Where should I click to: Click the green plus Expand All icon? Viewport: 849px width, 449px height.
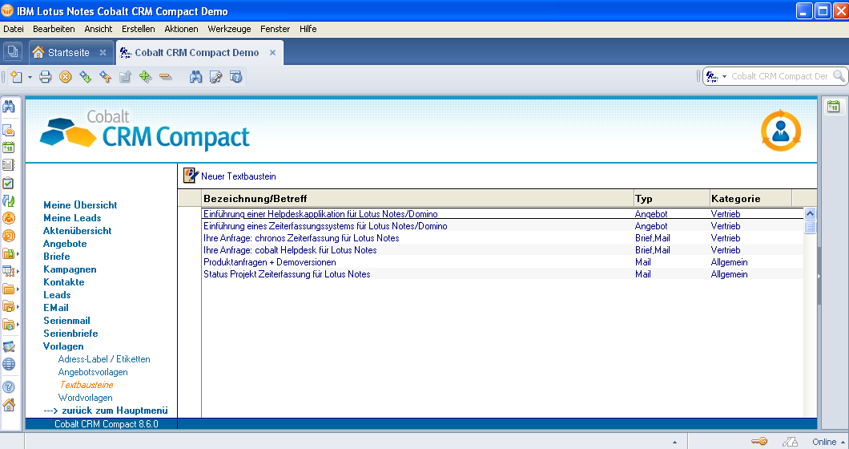pyautogui.click(x=146, y=77)
